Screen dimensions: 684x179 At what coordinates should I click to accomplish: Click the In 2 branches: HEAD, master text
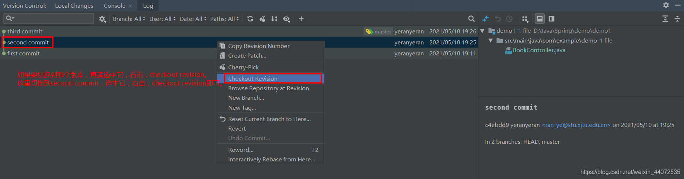click(522, 142)
